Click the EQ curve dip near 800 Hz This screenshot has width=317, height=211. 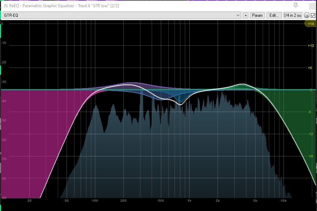pyautogui.click(x=180, y=104)
